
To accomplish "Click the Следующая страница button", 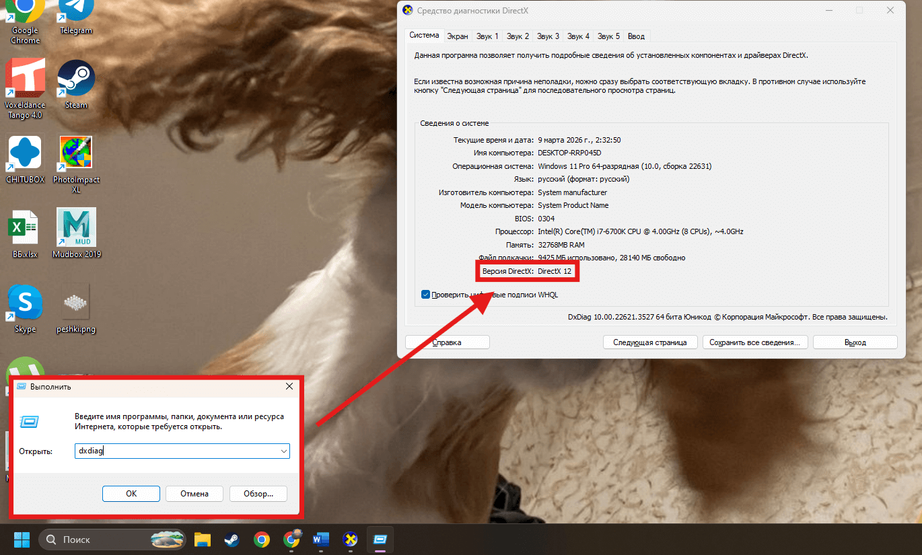I will pyautogui.click(x=649, y=342).
